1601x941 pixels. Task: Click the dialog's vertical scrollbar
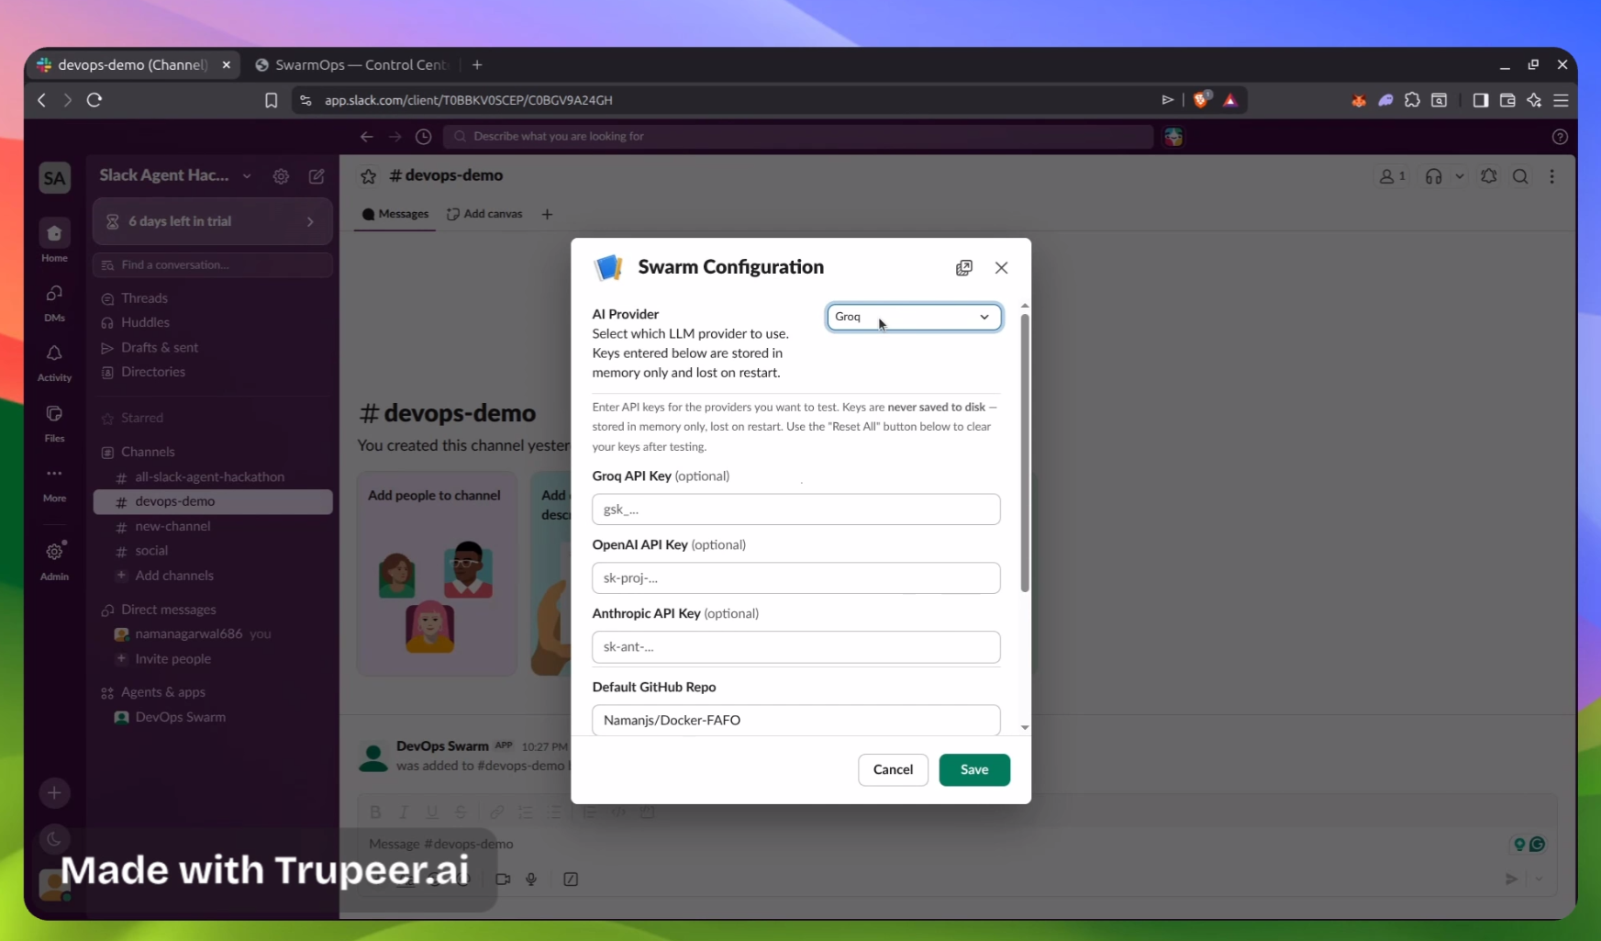(1025, 454)
